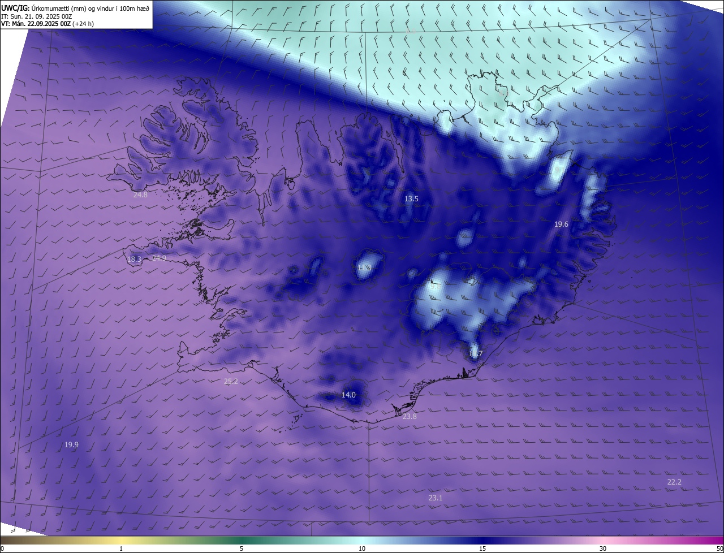Click the map value 13.5 in north Iceland
724x553 pixels.
point(411,199)
